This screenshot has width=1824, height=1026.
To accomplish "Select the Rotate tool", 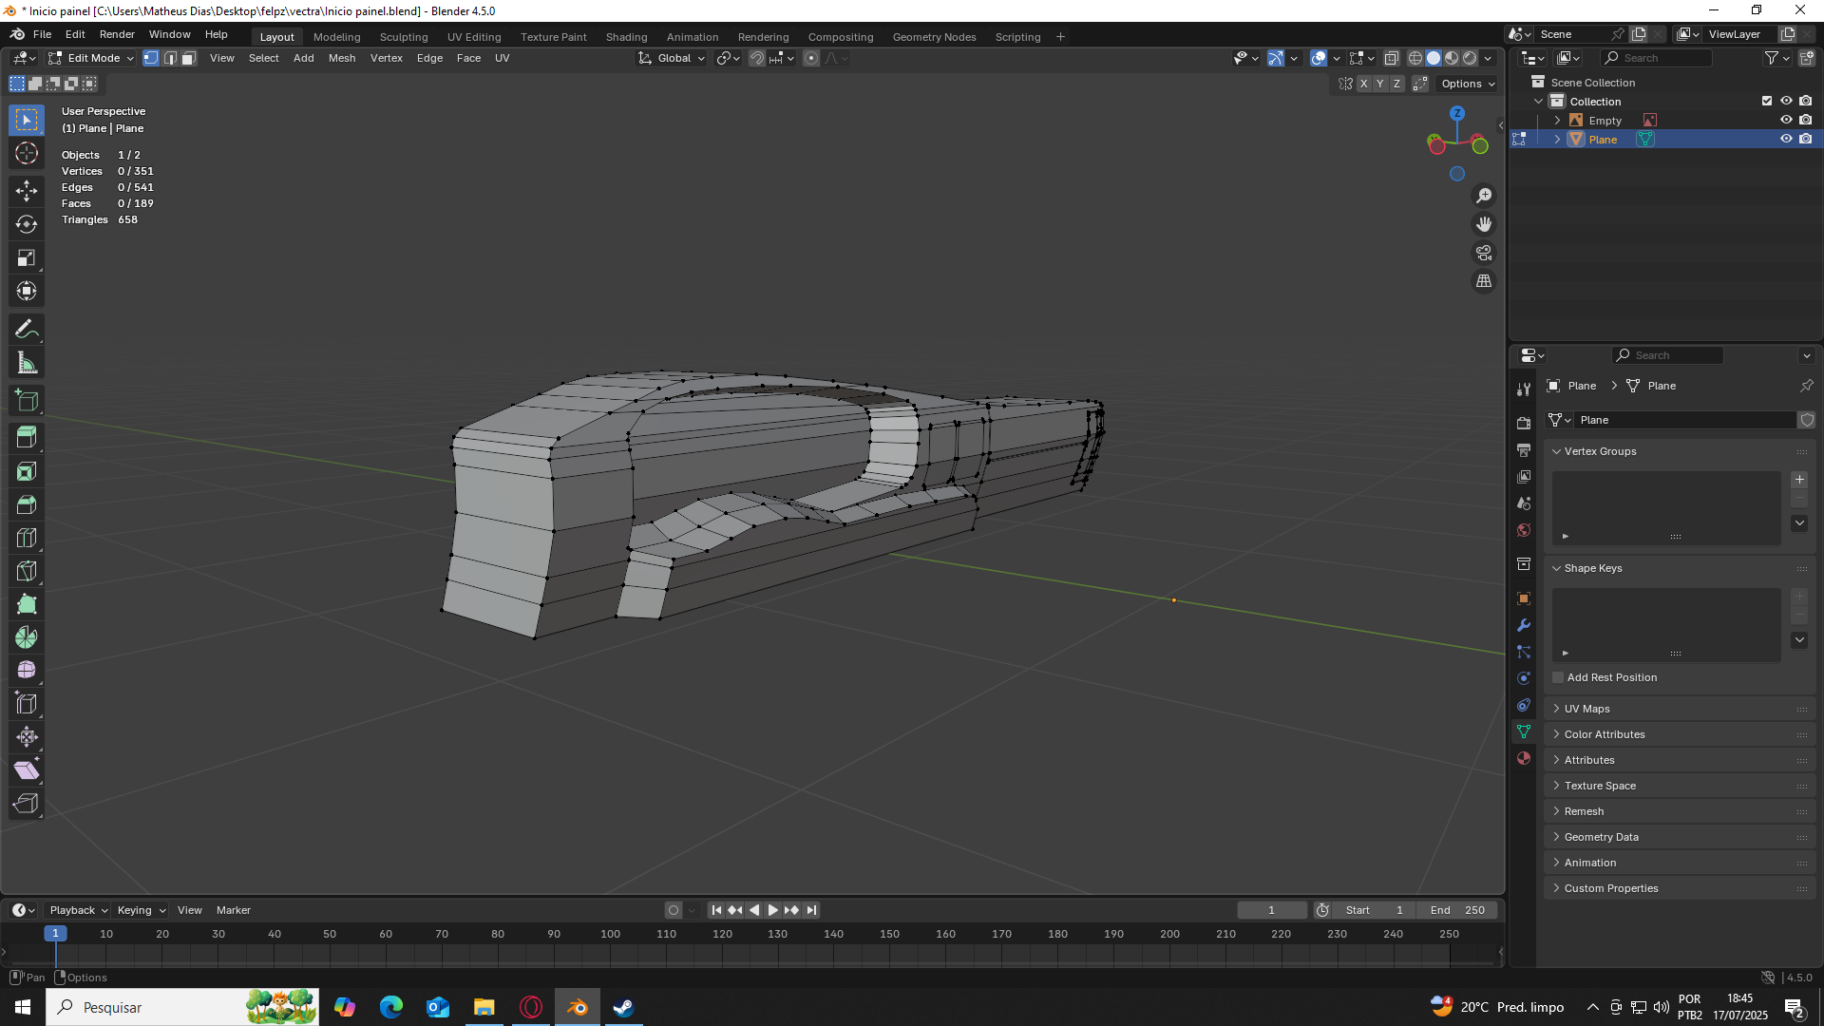I will tap(27, 224).
